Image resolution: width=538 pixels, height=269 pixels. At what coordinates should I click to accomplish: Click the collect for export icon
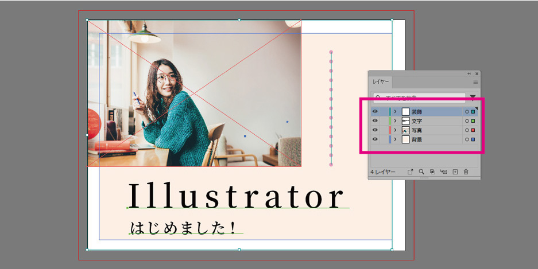(x=411, y=171)
